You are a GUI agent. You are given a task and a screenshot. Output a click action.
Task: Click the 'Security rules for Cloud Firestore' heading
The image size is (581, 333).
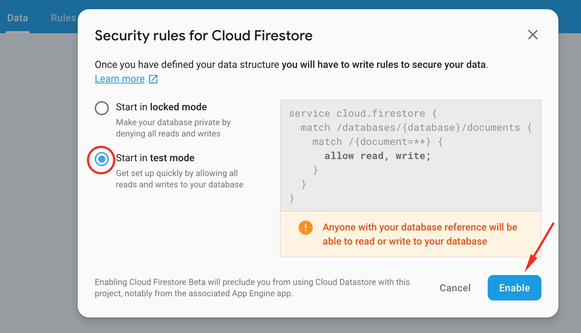pyautogui.click(x=204, y=36)
